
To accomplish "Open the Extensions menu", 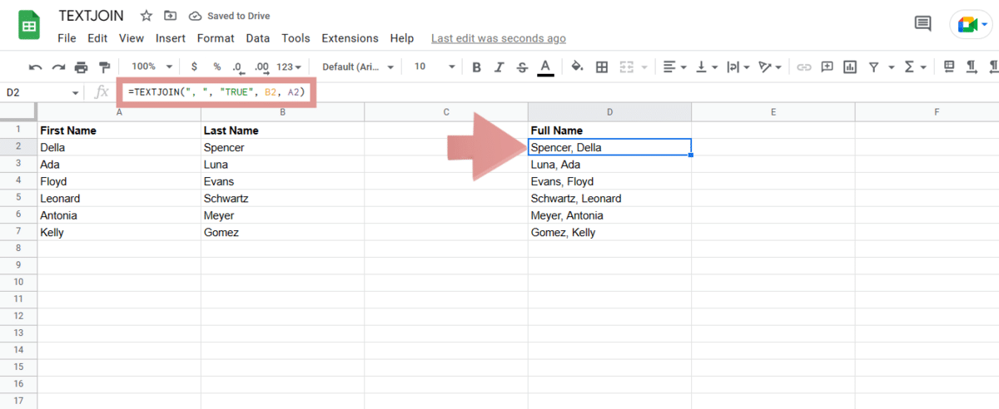I will (x=350, y=38).
